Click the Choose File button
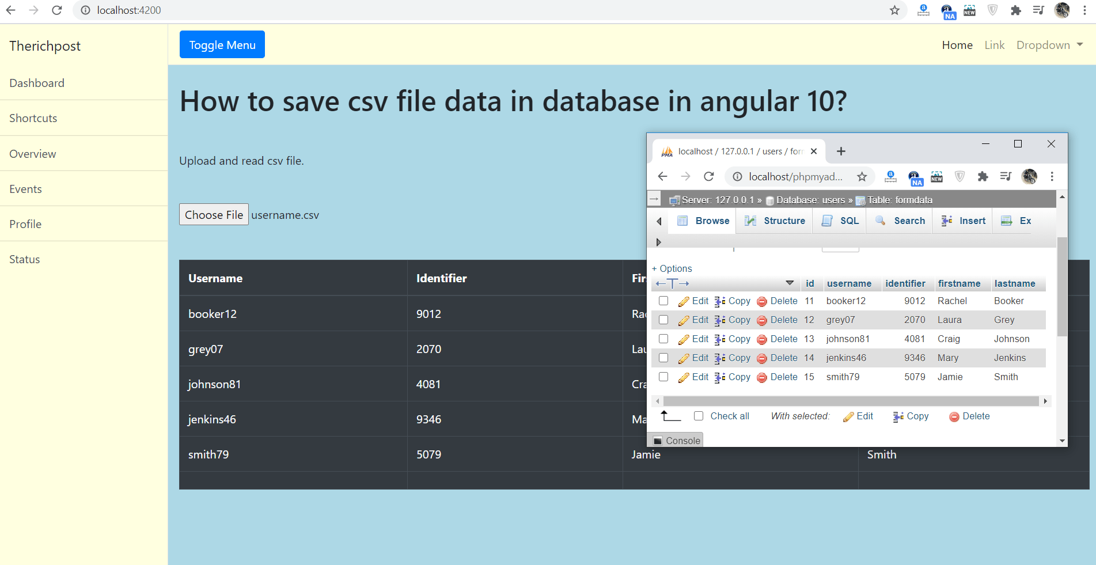This screenshot has height=565, width=1096. tap(214, 214)
